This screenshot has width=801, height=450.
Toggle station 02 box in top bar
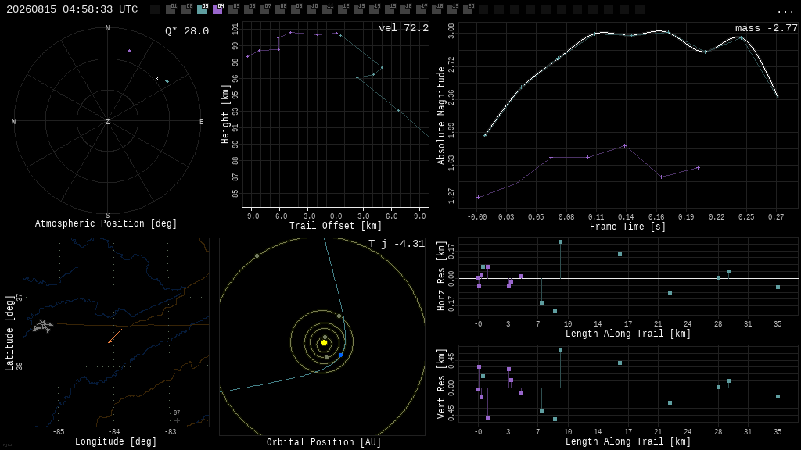186,9
